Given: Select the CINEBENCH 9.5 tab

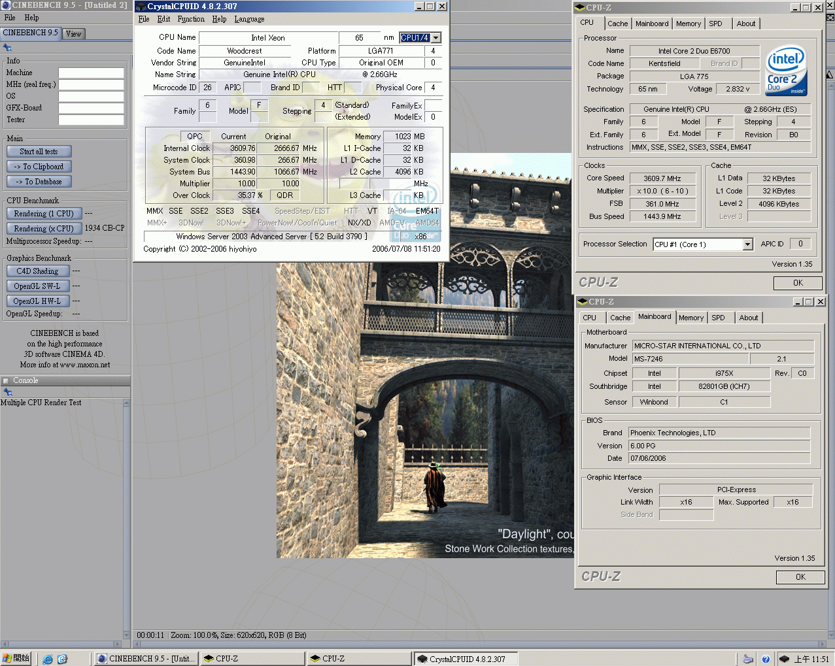Looking at the screenshot, I should click(x=30, y=33).
